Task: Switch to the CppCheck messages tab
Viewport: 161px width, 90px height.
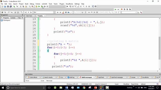Action: 117,77
